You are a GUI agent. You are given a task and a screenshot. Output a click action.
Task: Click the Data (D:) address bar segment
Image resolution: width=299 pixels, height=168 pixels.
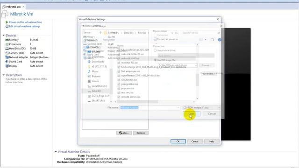(129, 33)
